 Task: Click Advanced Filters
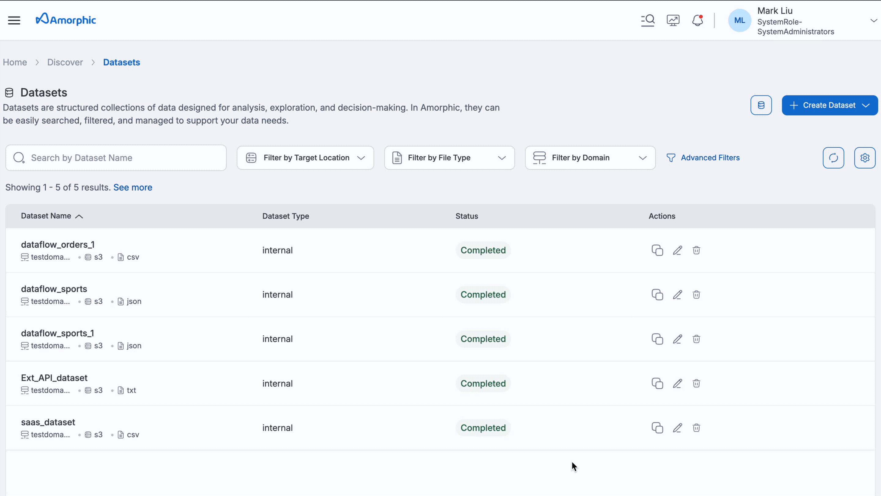tap(704, 157)
